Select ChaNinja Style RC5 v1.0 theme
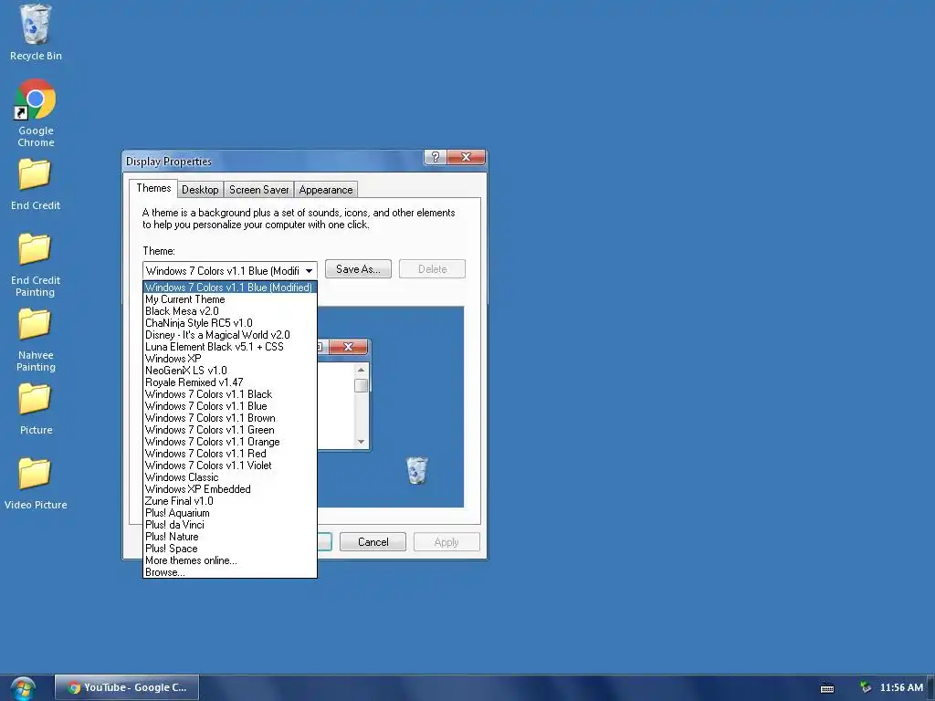Screen dimensions: 935x701 [229, 323]
